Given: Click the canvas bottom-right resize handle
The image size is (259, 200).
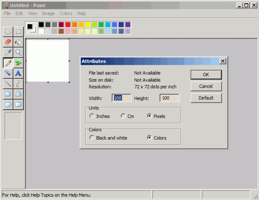Looking at the screenshot, I should [x=69, y=82].
